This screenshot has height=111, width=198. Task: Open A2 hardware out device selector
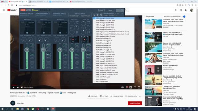pos(98,14)
